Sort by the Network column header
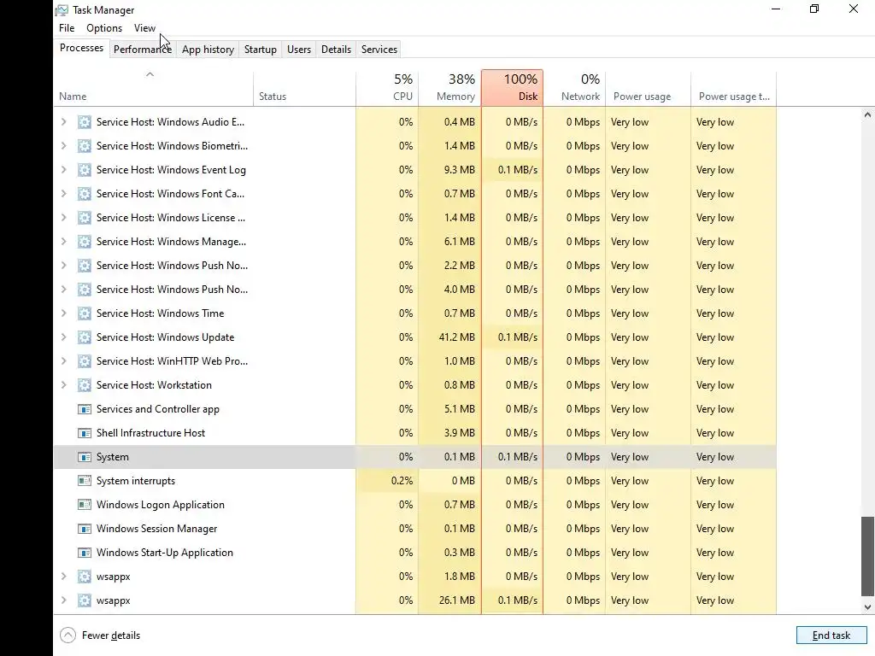This screenshot has width=875, height=656. pyautogui.click(x=575, y=88)
